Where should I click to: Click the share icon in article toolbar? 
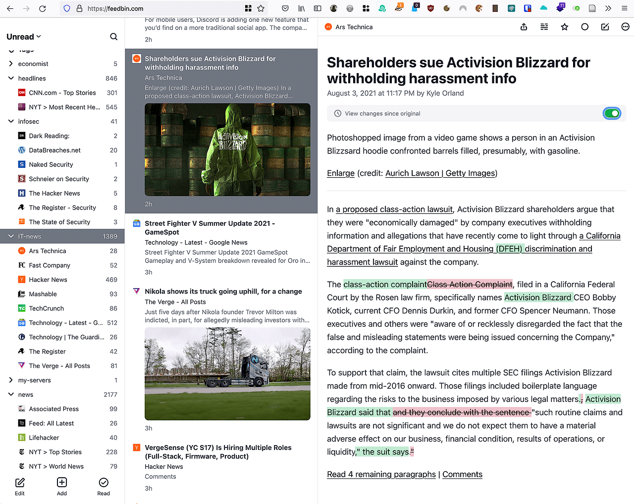point(524,27)
